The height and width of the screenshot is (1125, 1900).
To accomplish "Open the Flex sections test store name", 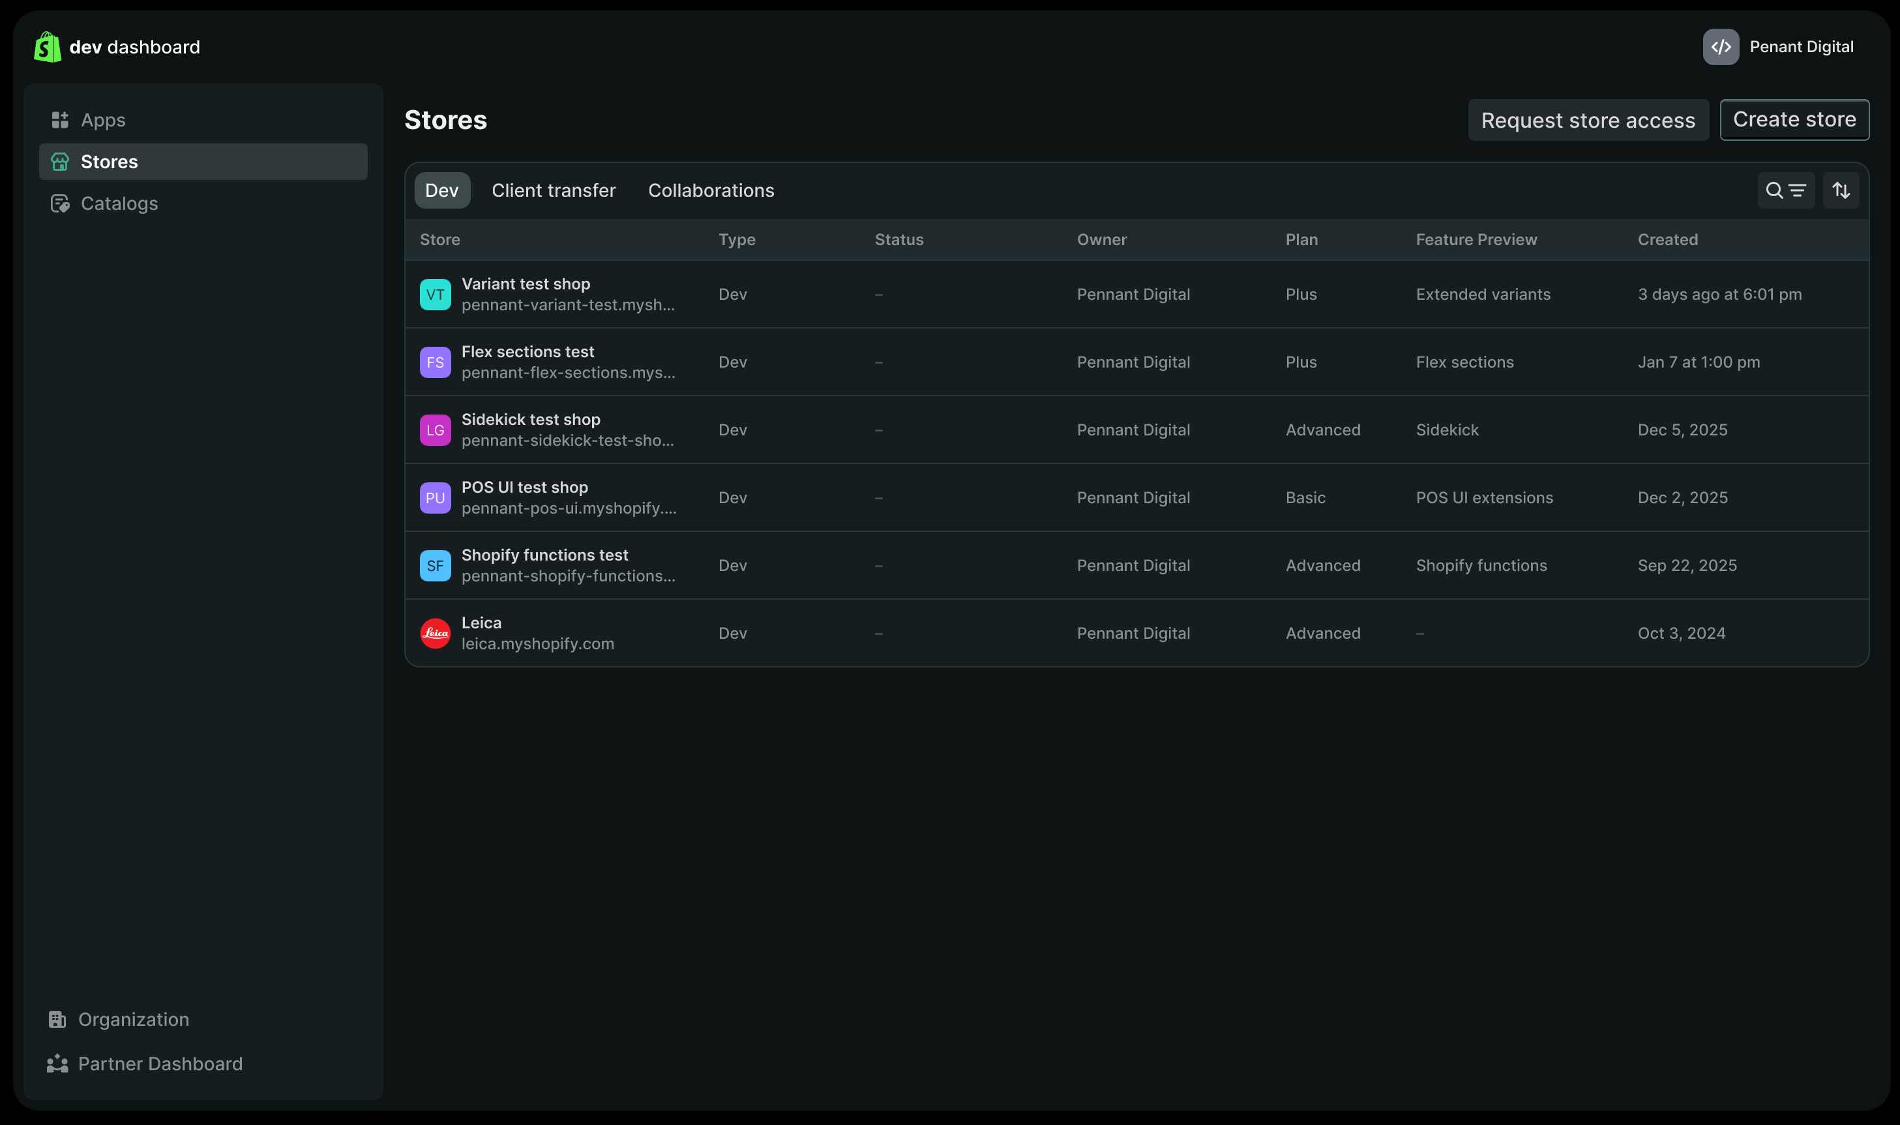I will click(x=527, y=352).
